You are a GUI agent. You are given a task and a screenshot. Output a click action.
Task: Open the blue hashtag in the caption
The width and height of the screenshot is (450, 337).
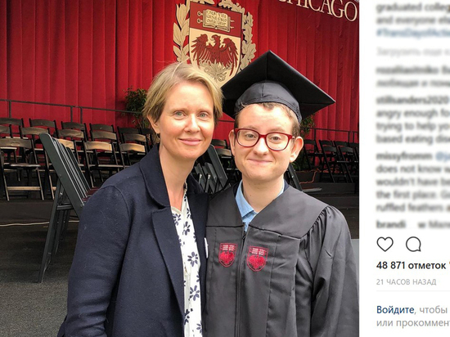click(x=412, y=33)
